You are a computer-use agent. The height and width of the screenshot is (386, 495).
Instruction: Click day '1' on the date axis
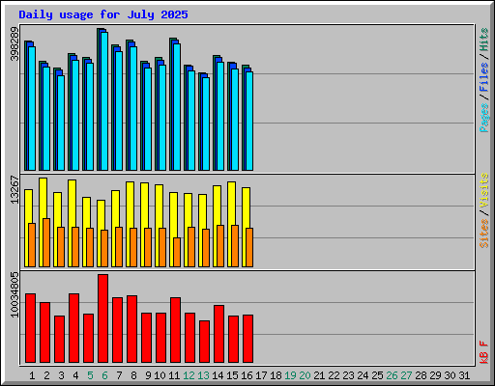coord(32,375)
